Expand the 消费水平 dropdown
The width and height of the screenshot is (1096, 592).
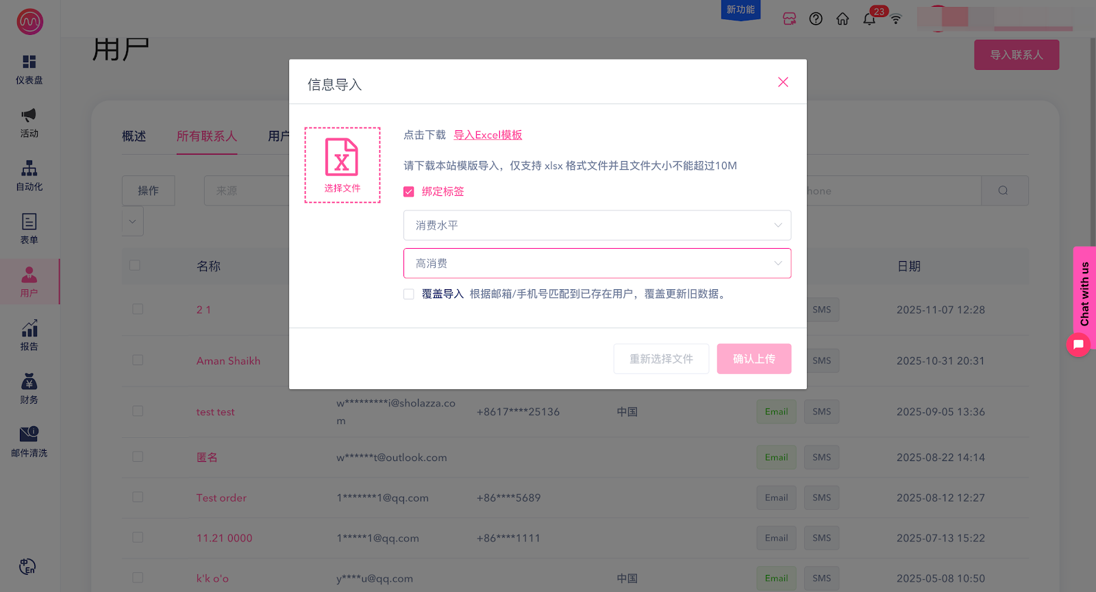597,225
